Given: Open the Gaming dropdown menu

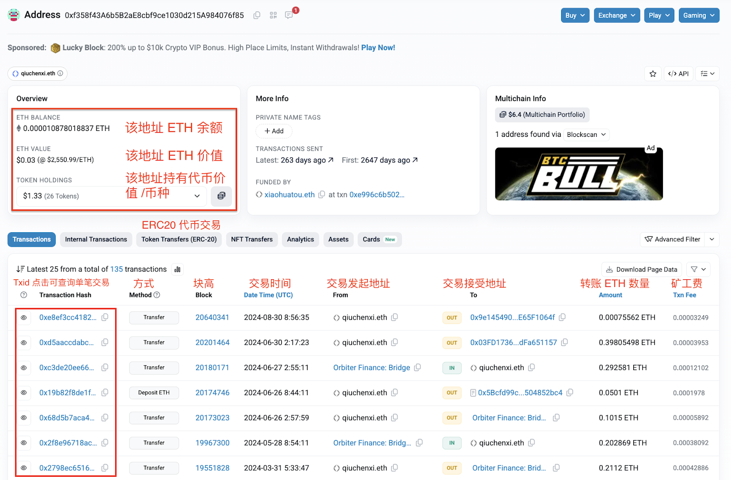Looking at the screenshot, I should click(x=699, y=15).
